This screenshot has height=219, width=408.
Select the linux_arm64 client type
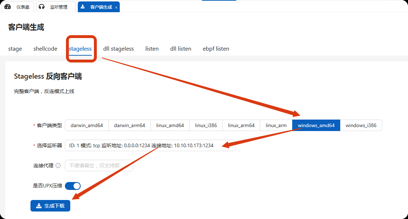241,125
